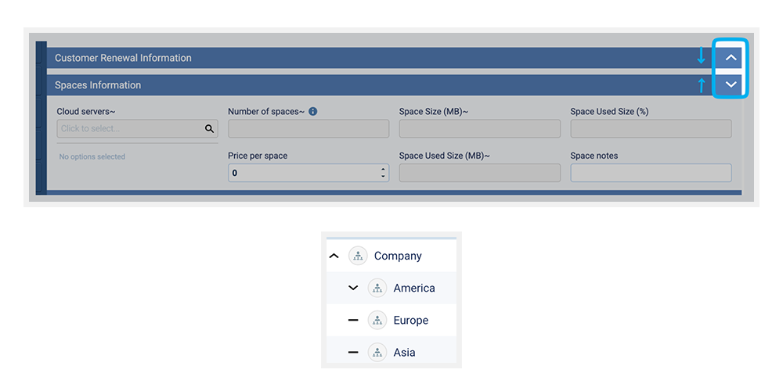This screenshot has height=391, width=783.
Task: Select Europe in the tree
Action: click(x=410, y=320)
